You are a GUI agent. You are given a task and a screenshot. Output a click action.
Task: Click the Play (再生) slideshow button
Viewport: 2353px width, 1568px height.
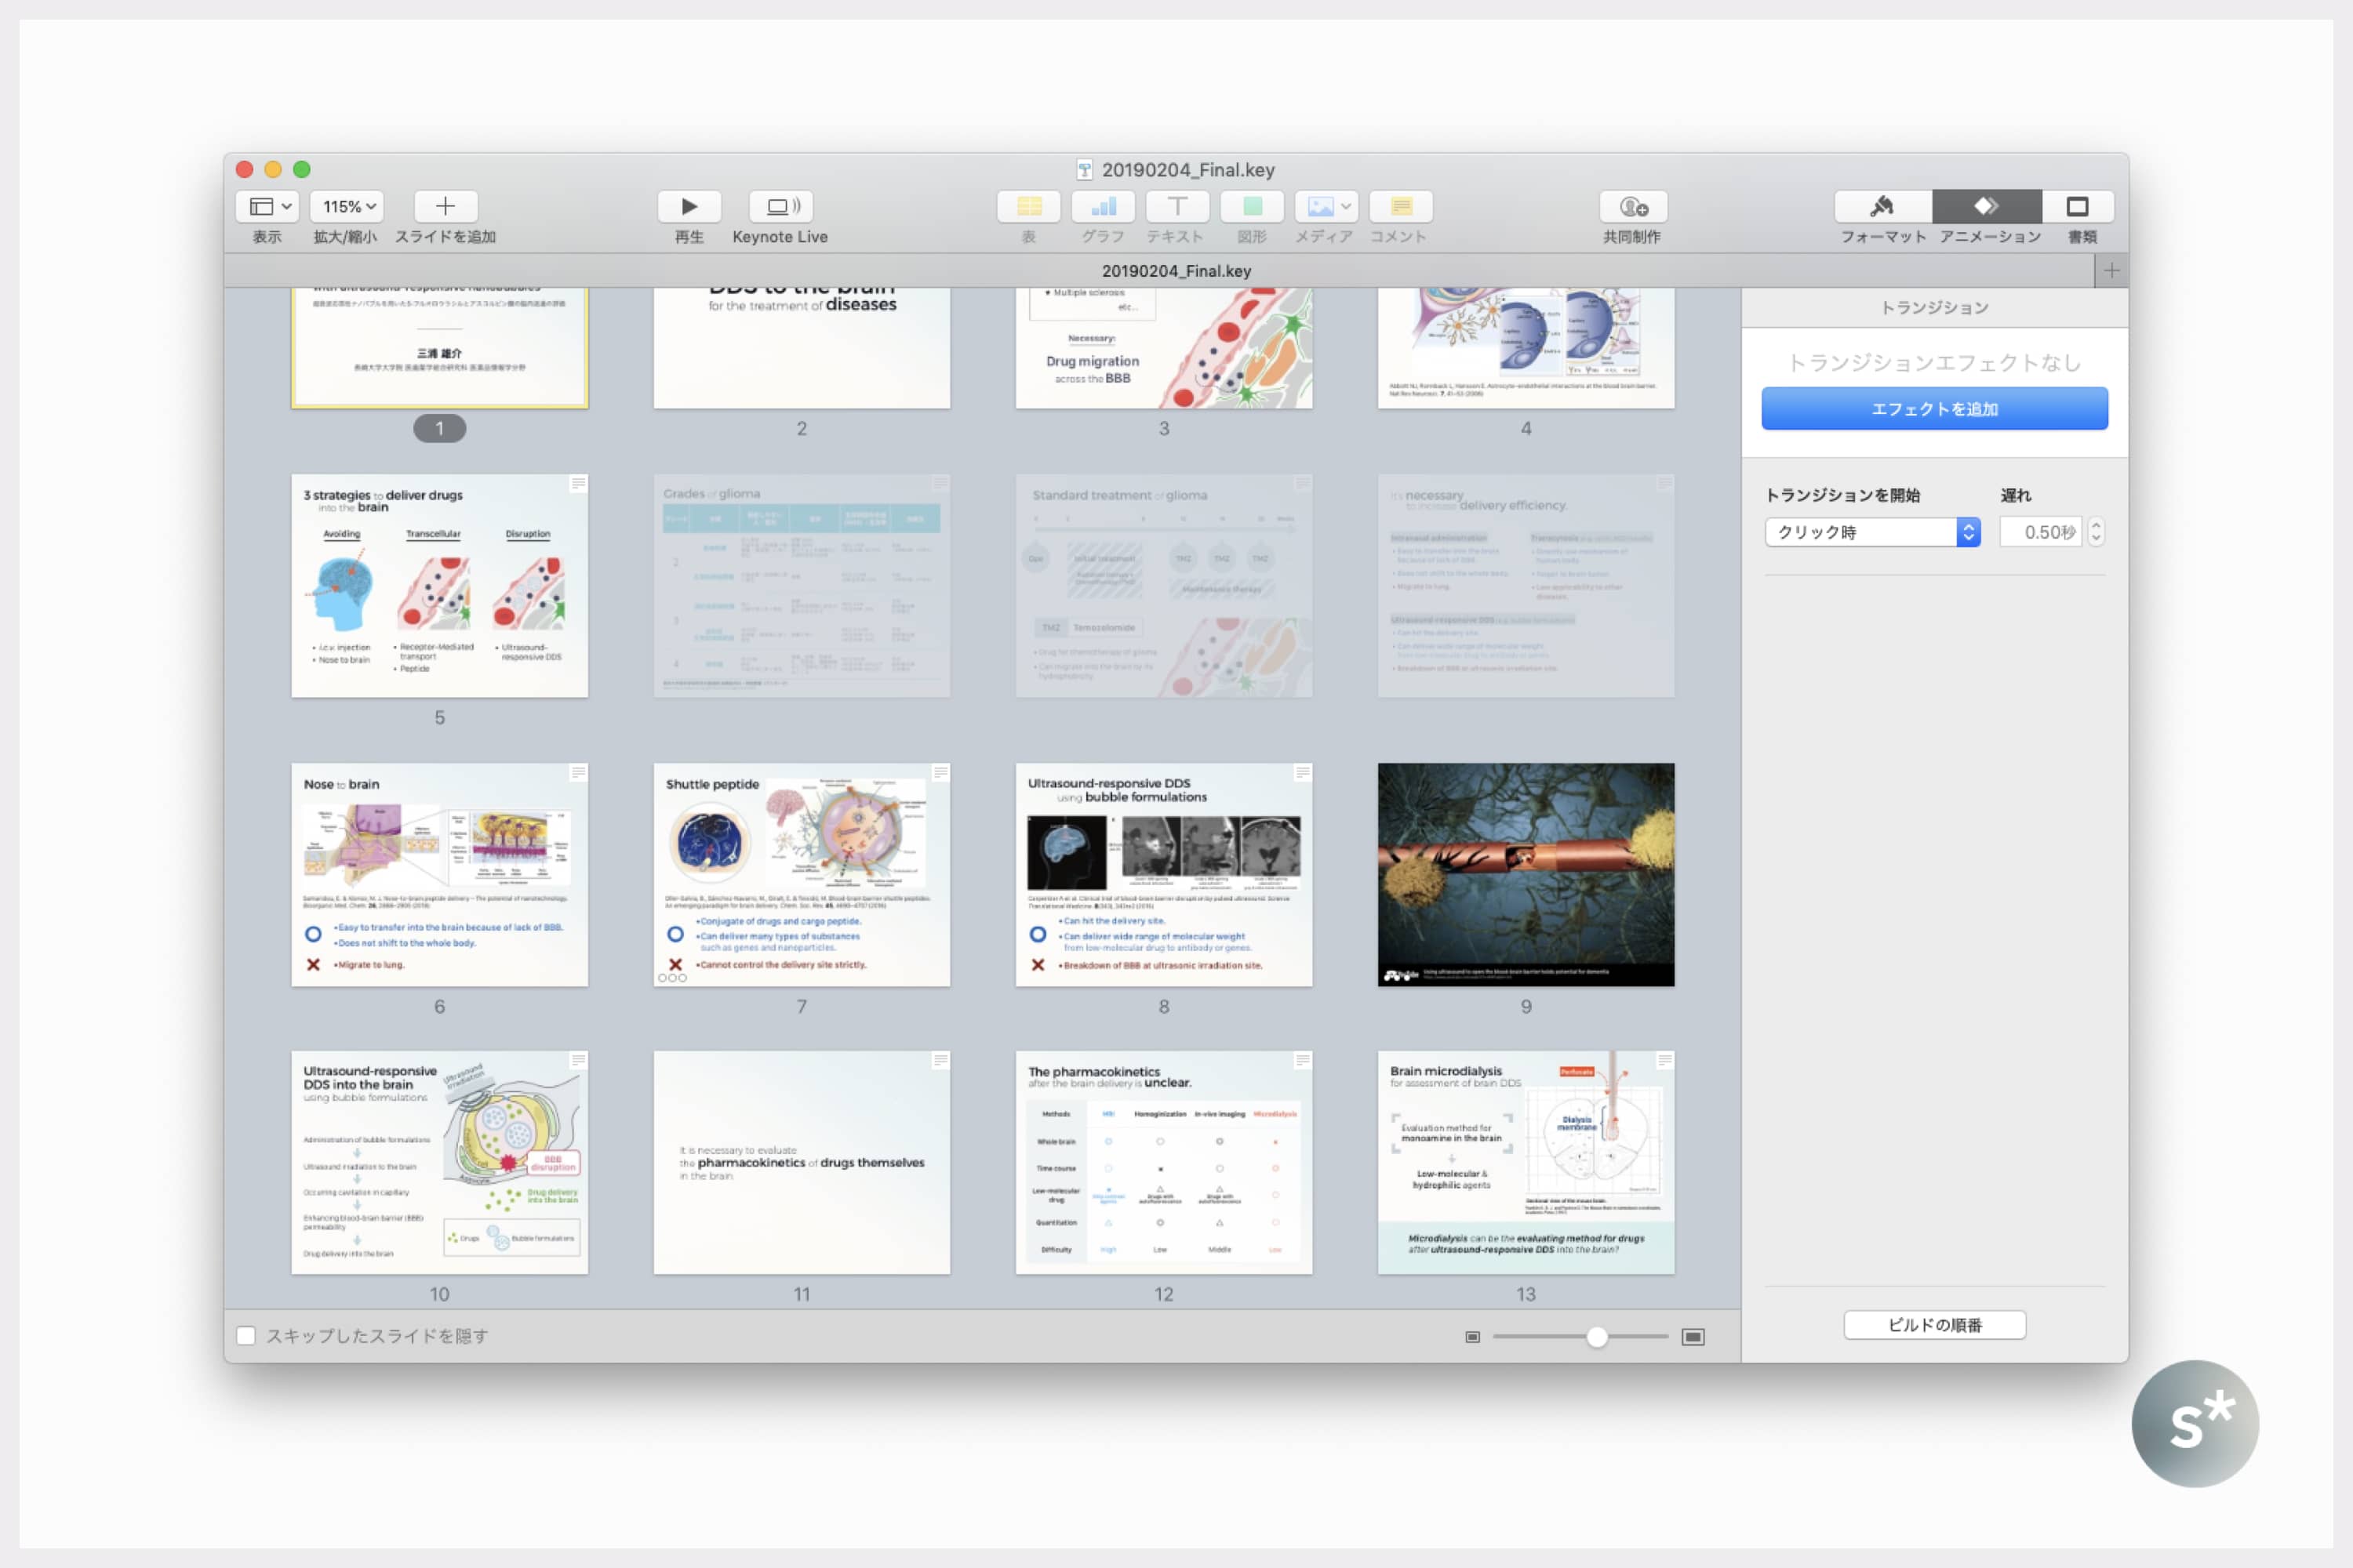pyautogui.click(x=689, y=207)
